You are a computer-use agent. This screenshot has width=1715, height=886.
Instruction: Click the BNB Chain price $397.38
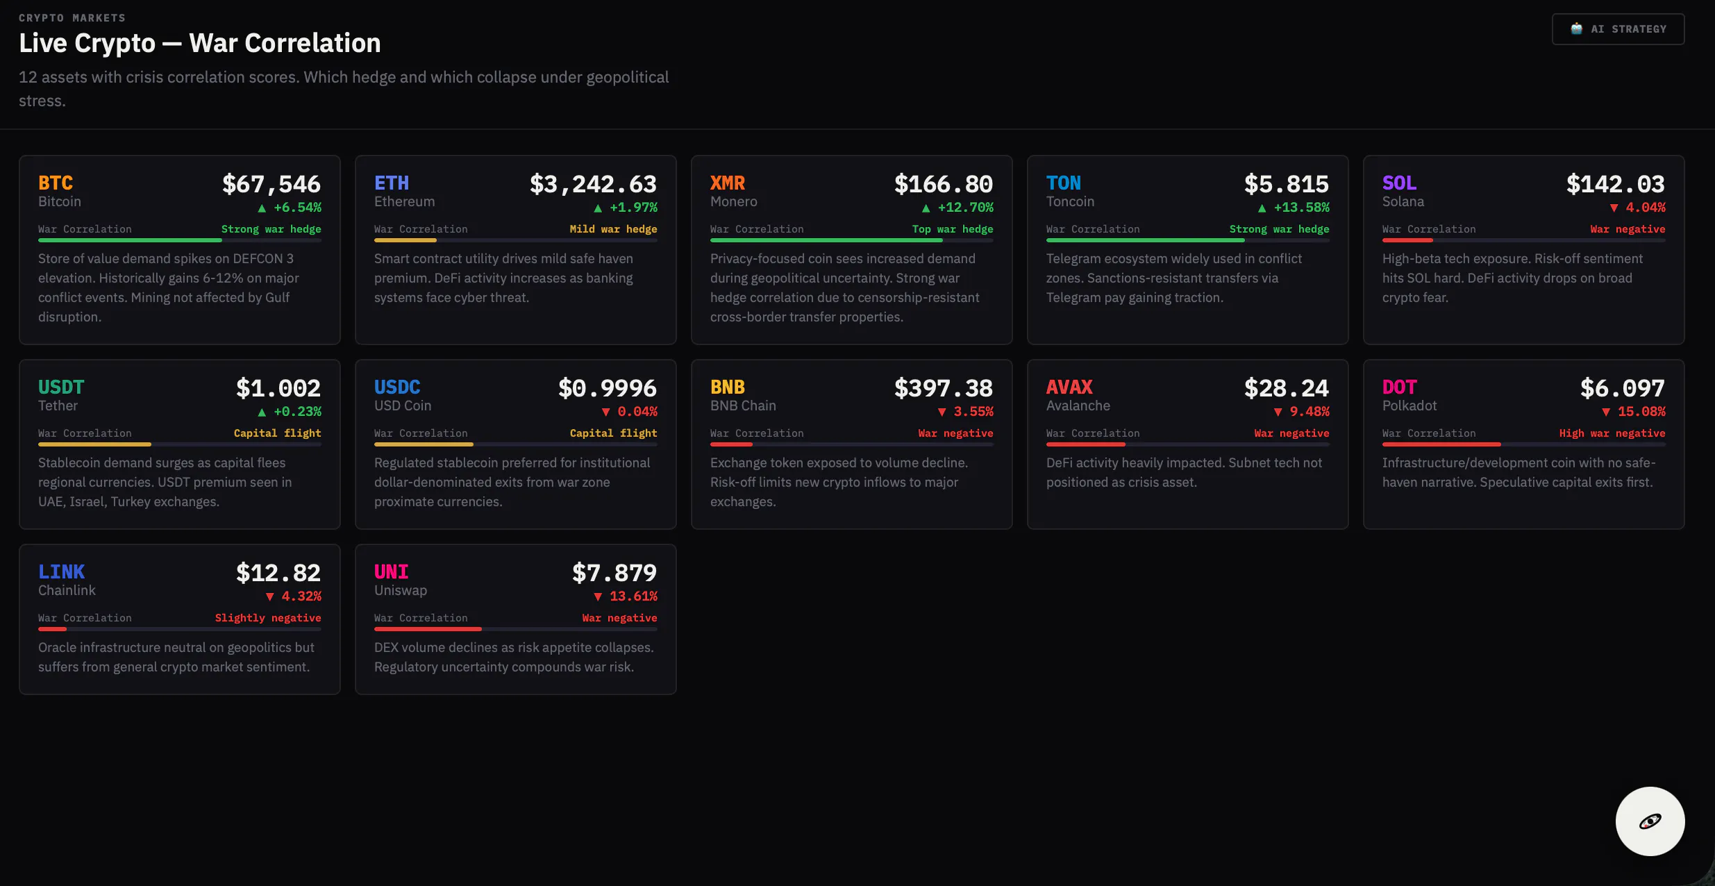pyautogui.click(x=944, y=388)
